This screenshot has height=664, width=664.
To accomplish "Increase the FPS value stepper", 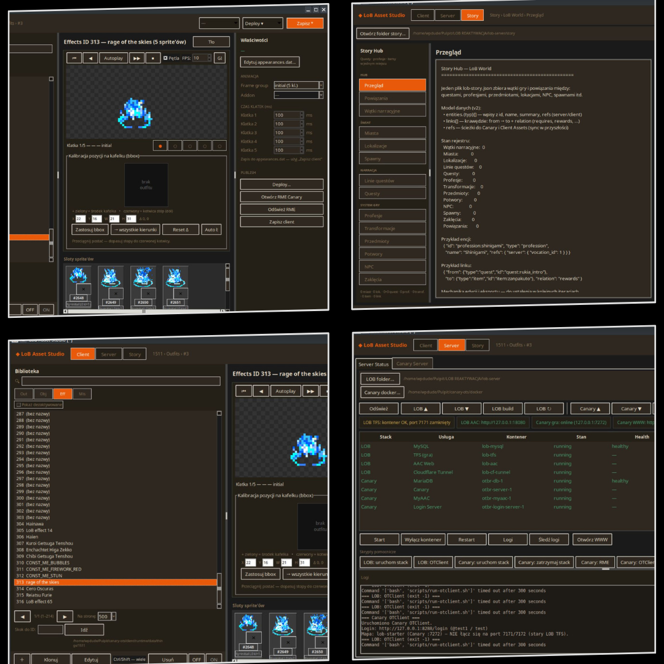I will [209, 56].
